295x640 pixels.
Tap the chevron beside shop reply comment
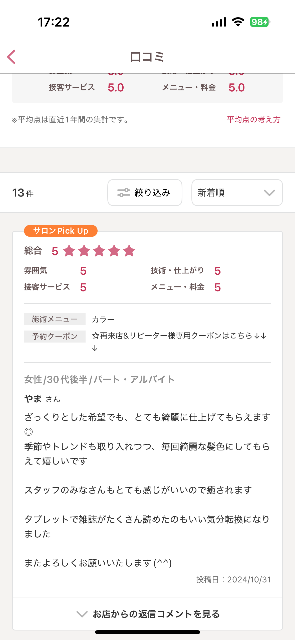click(82, 614)
